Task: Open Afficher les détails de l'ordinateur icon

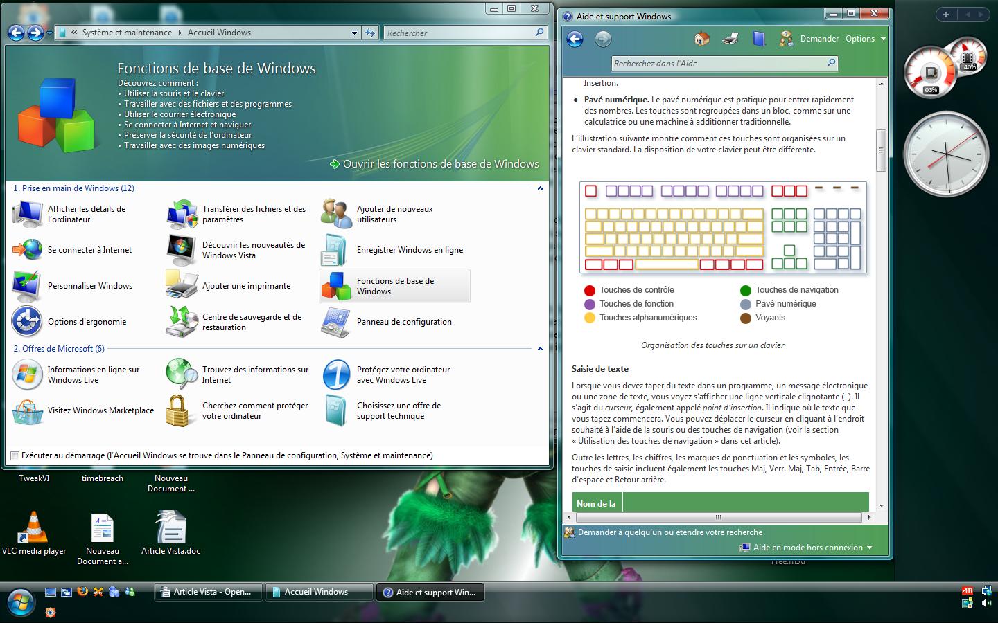Action: pyautogui.click(x=28, y=214)
